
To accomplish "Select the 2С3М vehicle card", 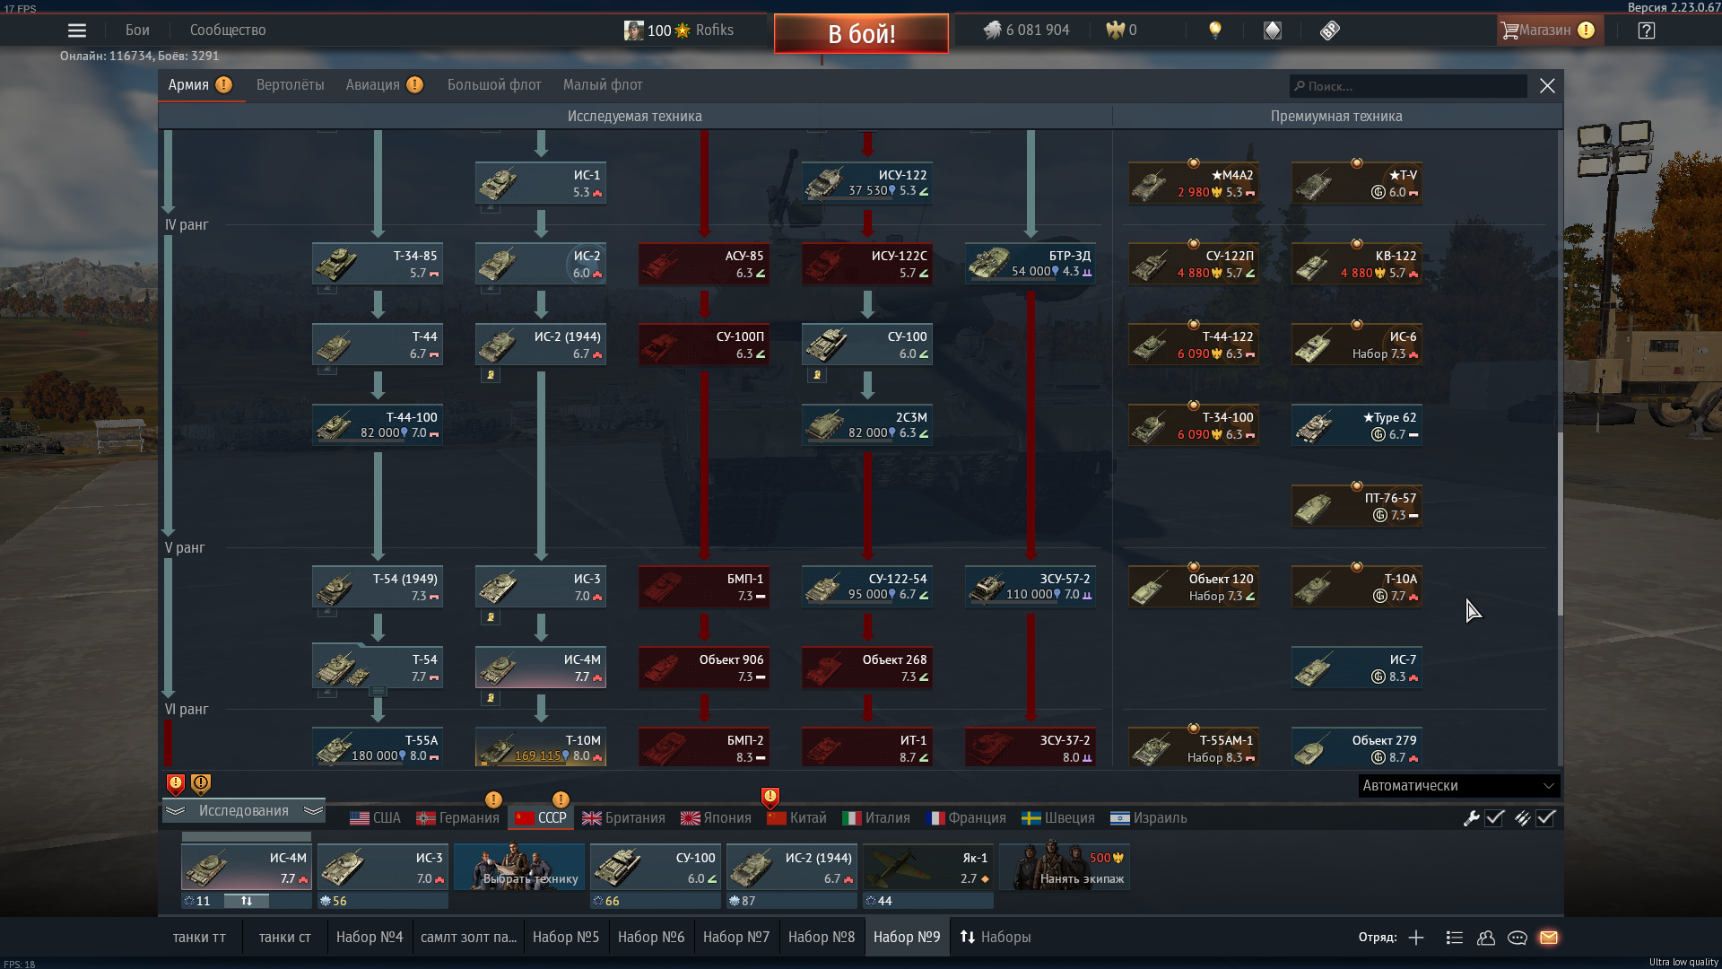I will pos(867,425).
